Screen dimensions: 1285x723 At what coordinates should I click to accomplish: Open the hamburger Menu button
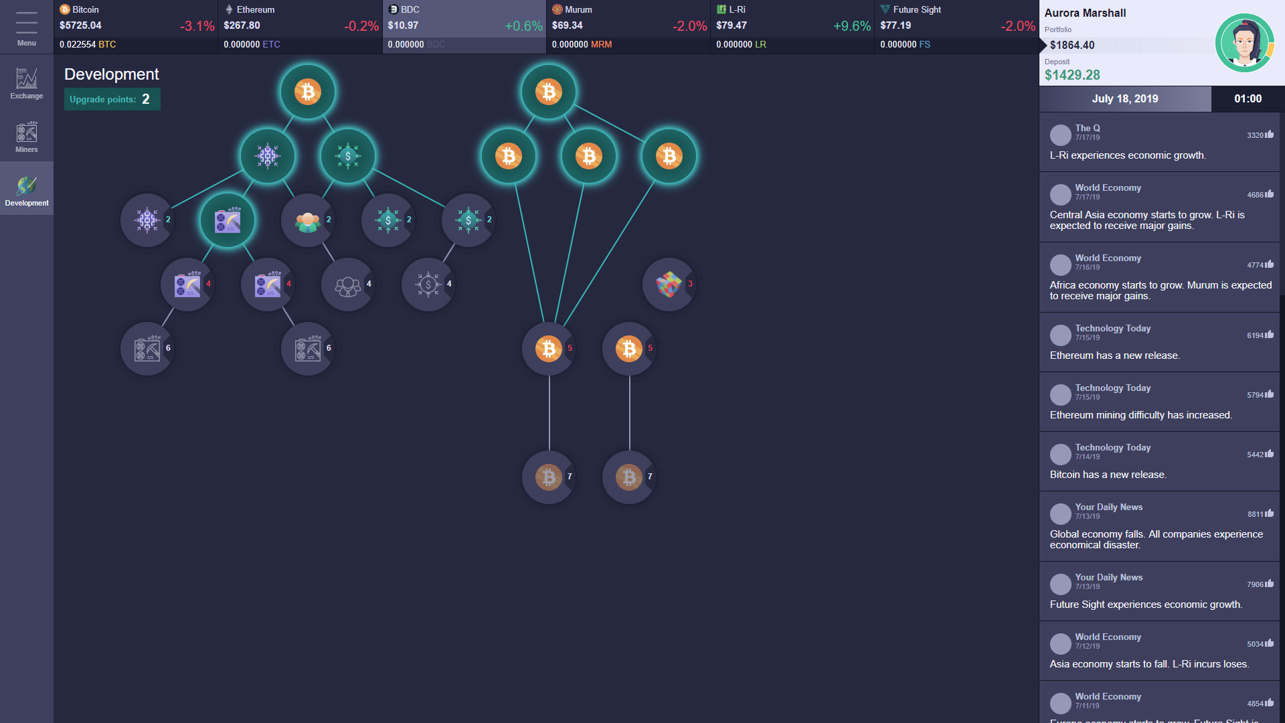coord(26,27)
